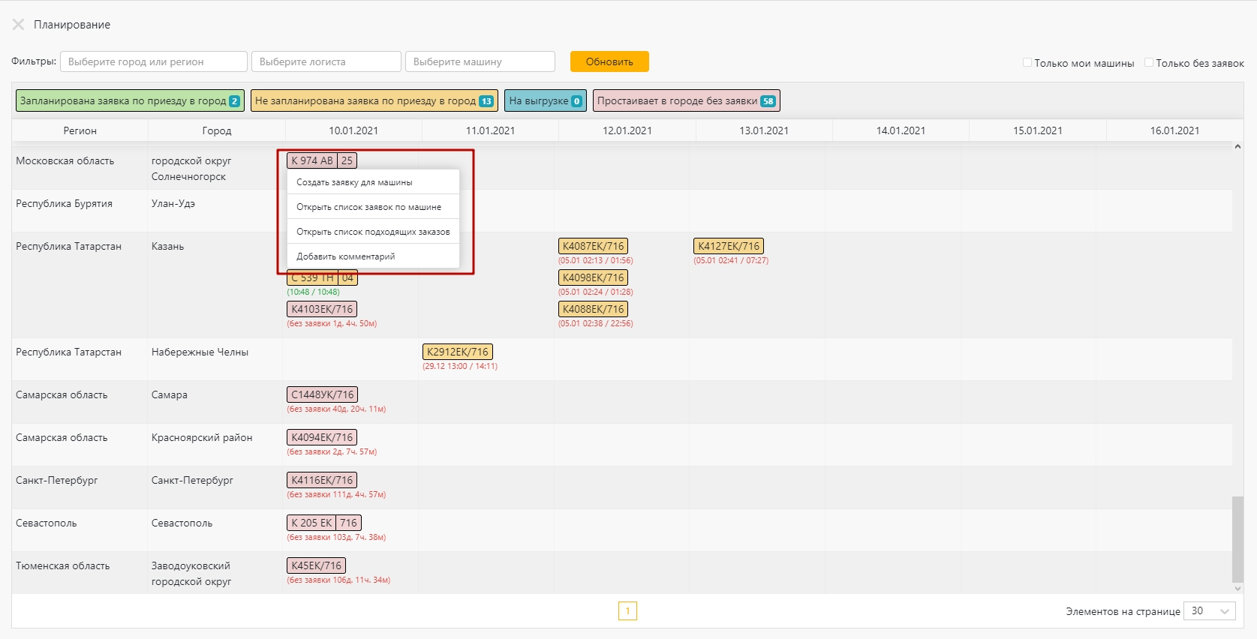Select vehicle tag K4087EK/716
Screen dimensions: 1257x639
593,246
